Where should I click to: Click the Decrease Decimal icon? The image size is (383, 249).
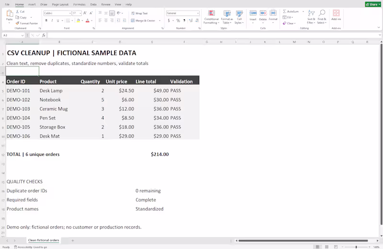coord(197,21)
